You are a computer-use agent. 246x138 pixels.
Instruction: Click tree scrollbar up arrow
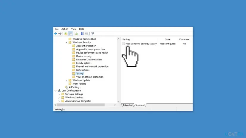click(x=118, y=39)
